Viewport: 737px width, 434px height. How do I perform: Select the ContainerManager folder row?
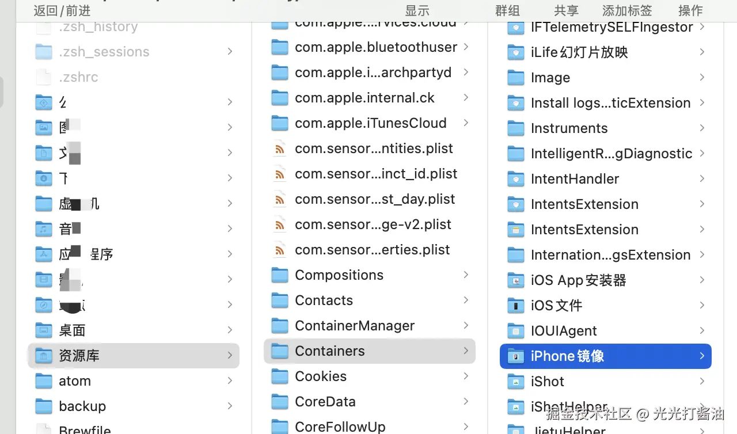[x=354, y=326]
